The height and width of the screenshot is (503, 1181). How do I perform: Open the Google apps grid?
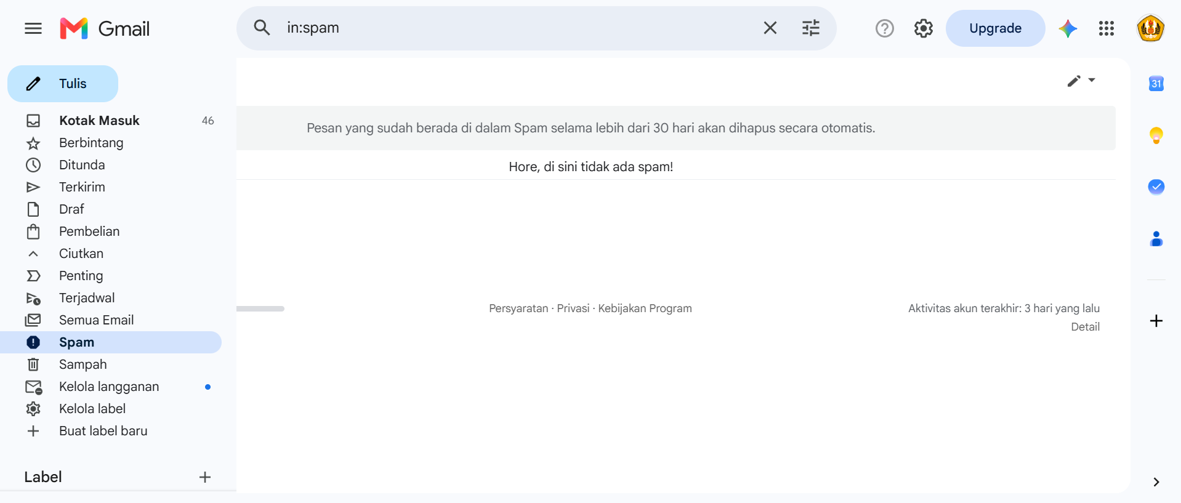1106,28
